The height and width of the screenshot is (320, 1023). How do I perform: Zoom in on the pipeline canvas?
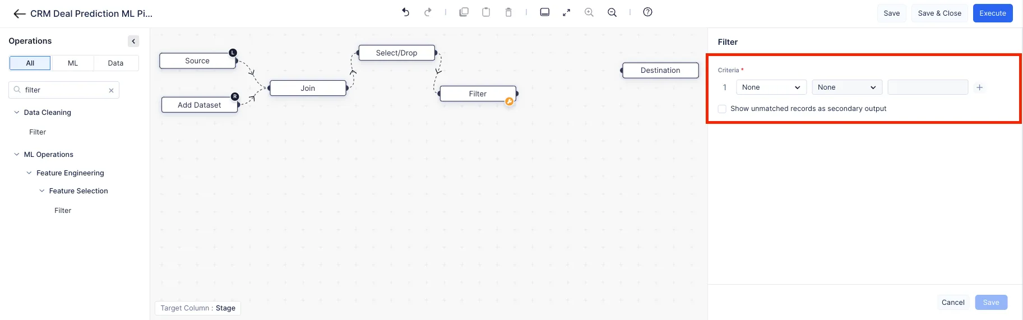[589, 12]
